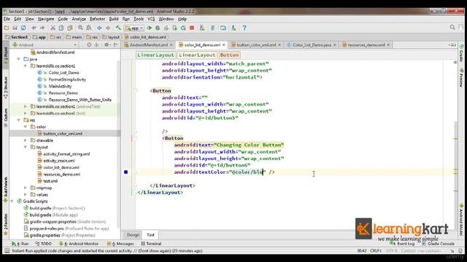The height and width of the screenshot is (262, 467).
Task: Click the Undo arrow icon
Action: click(x=34, y=28)
